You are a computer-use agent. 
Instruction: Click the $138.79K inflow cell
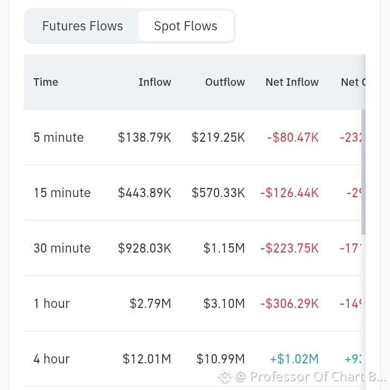(x=144, y=137)
